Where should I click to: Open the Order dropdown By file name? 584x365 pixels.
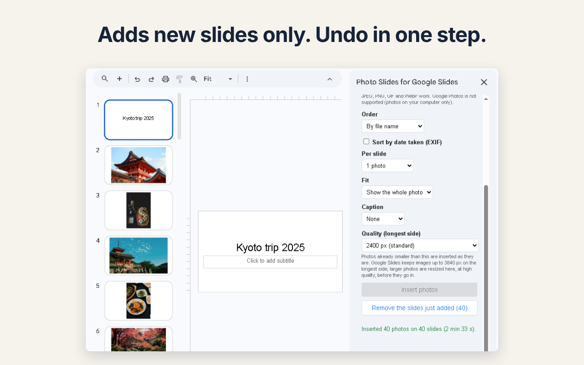(393, 126)
